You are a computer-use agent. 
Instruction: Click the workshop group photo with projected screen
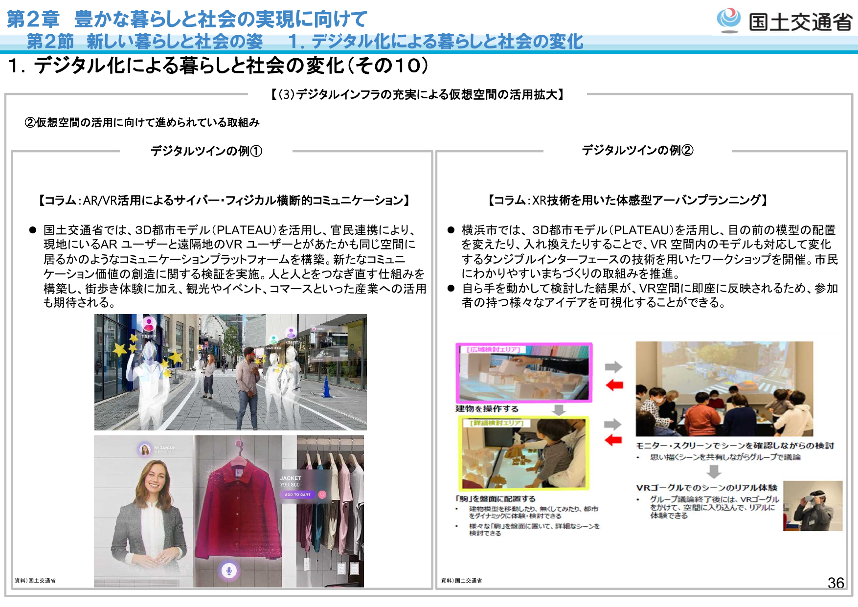pyautogui.click(x=724, y=389)
